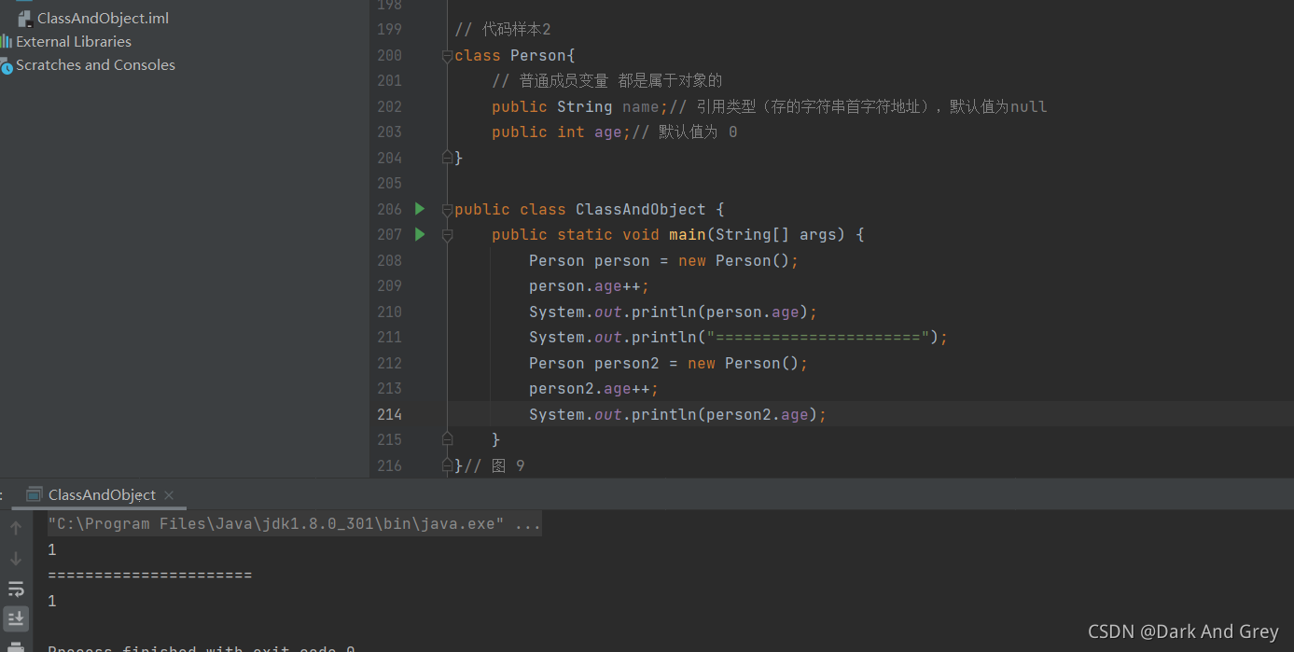This screenshot has width=1294, height=652.
Task: Click the '默认值为null' comment on line 202
Action: tap(998, 107)
